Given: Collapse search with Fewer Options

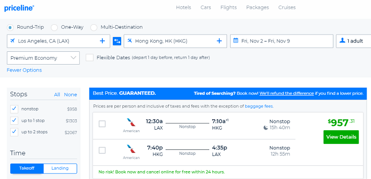Looking at the screenshot, I should [24, 70].
